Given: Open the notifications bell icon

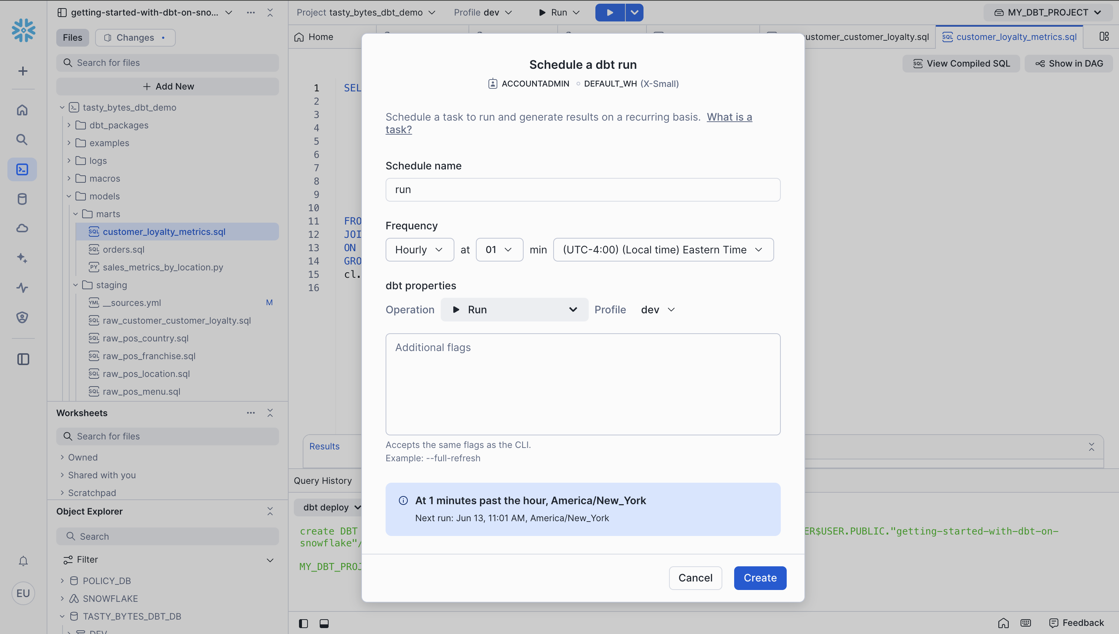Looking at the screenshot, I should [23, 561].
